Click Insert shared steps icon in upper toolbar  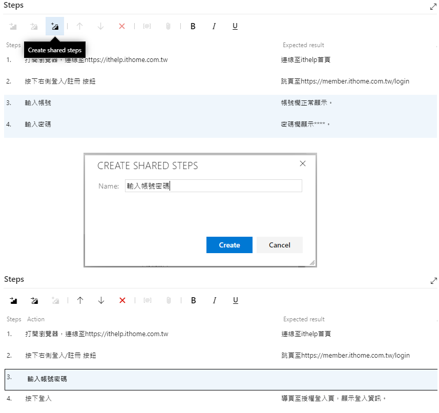(34, 26)
